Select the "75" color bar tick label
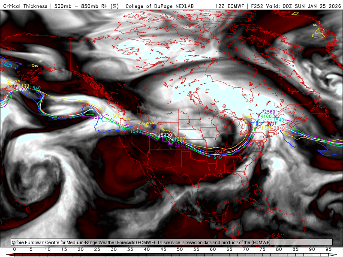Image resolution: width=343 pixels, height=257 pixels. pyautogui.click(x=262, y=249)
